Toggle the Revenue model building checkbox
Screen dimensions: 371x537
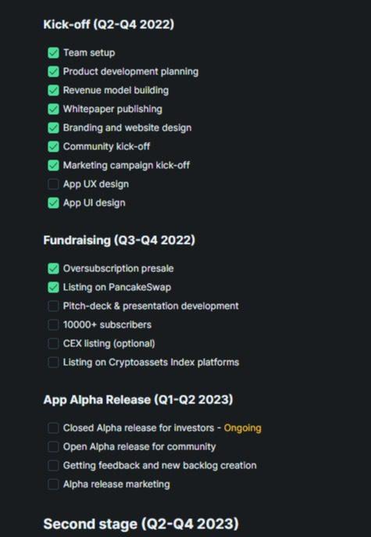coord(53,91)
